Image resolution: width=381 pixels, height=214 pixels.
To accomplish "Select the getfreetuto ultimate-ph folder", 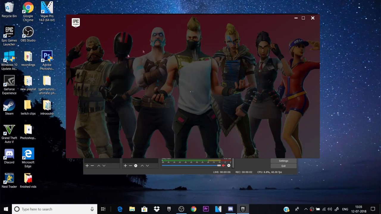I will tap(47, 85).
